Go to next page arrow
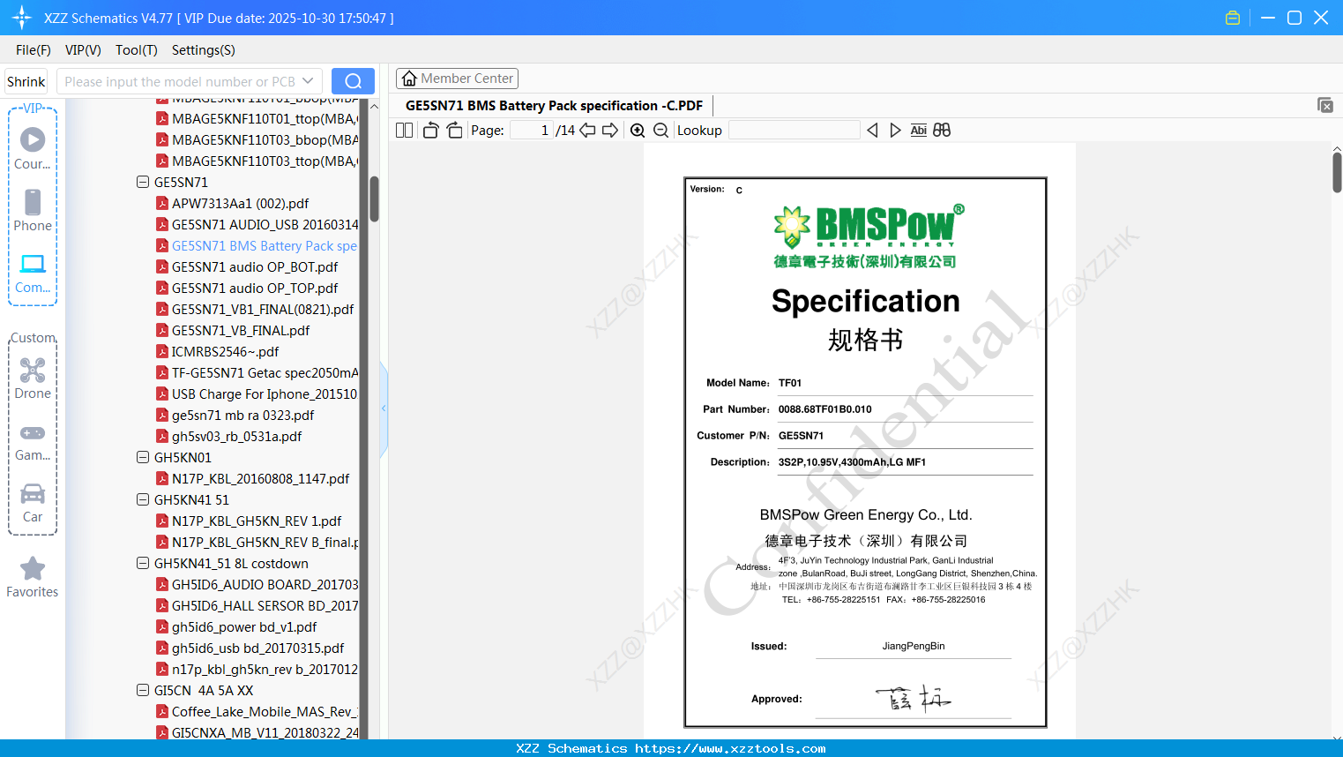Image resolution: width=1343 pixels, height=757 pixels. tap(610, 131)
